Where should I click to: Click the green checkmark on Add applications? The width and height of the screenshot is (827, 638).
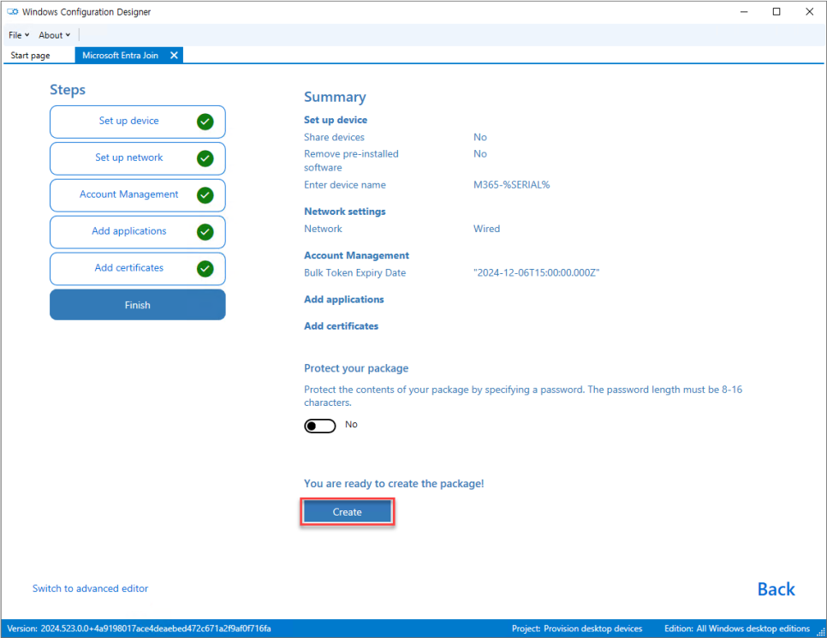205,232
